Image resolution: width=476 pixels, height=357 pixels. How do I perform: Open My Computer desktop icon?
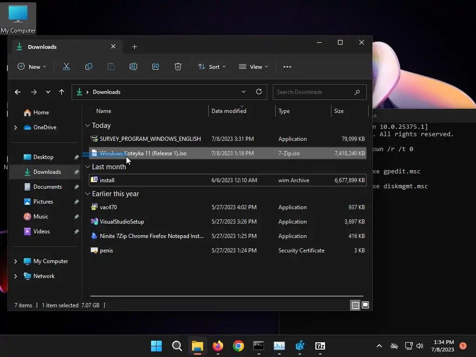(x=18, y=19)
